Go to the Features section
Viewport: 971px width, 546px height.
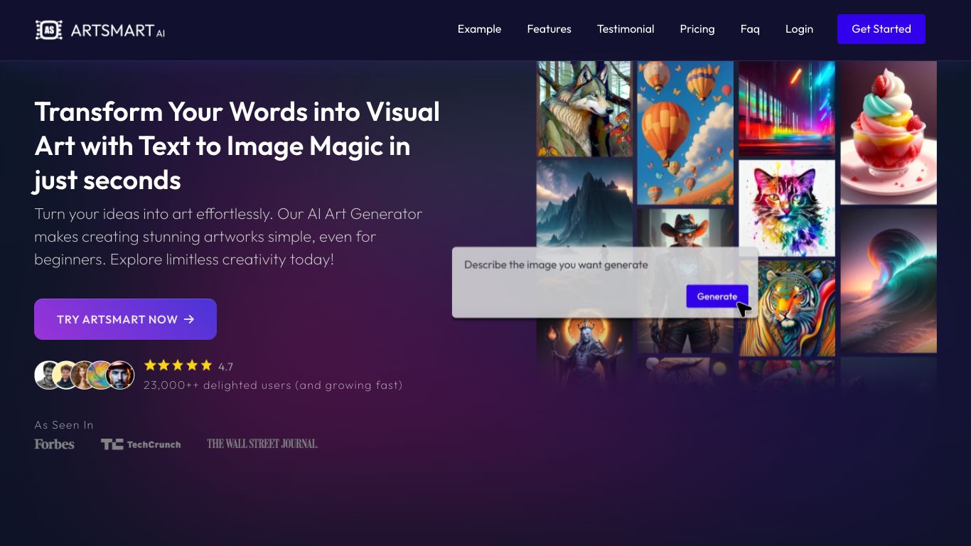[549, 29]
